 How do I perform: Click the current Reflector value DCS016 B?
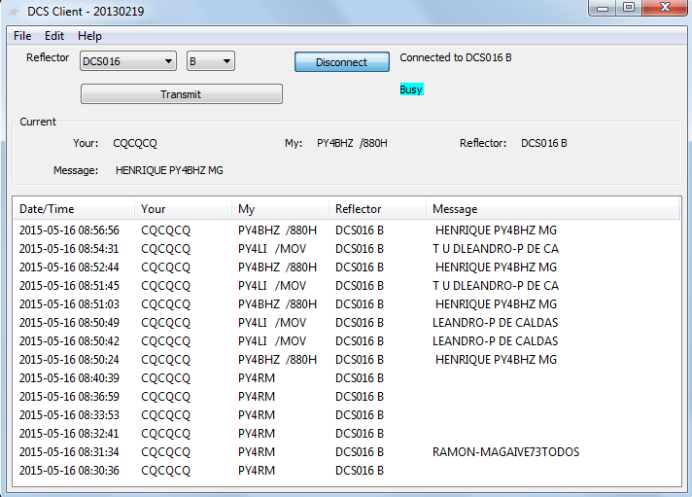pos(543,143)
